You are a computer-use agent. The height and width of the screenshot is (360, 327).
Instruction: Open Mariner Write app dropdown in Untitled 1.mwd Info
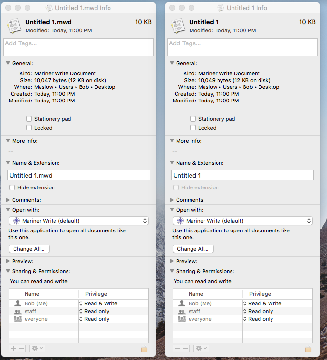(x=79, y=221)
